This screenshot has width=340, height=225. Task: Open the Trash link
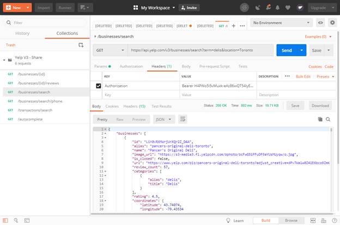11,45
